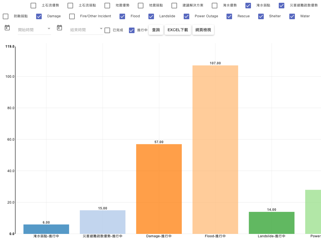Uncheck the 進行中 status filter

131,30
